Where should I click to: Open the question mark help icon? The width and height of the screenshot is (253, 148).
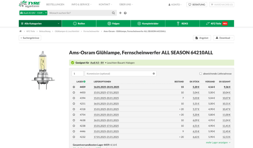coord(125,13)
